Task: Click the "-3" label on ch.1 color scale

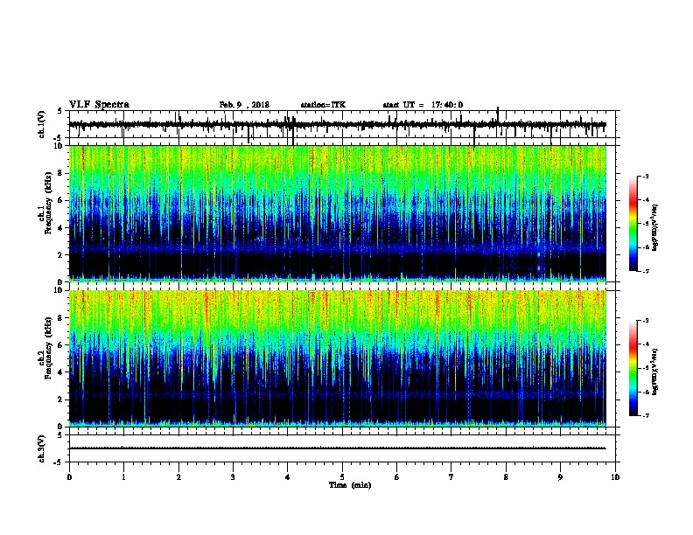Action: [645, 176]
